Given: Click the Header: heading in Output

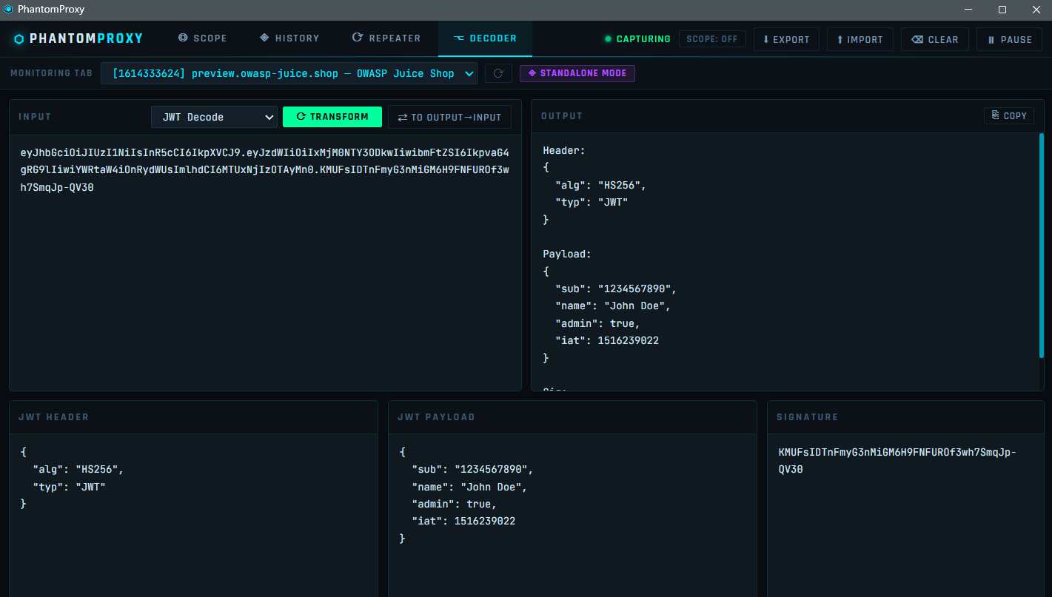Looking at the screenshot, I should click(564, 150).
